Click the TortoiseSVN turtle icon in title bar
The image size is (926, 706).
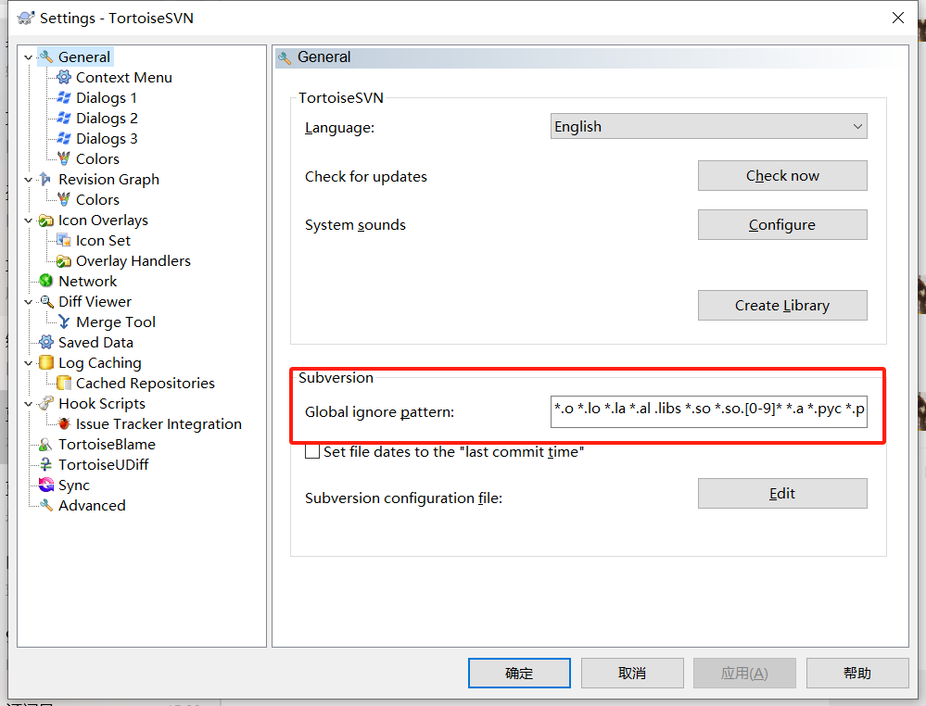point(25,18)
